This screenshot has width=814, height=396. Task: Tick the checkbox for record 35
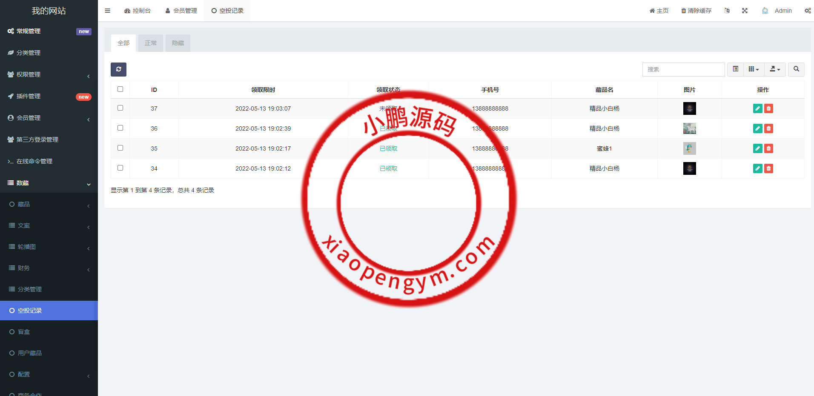(120, 148)
